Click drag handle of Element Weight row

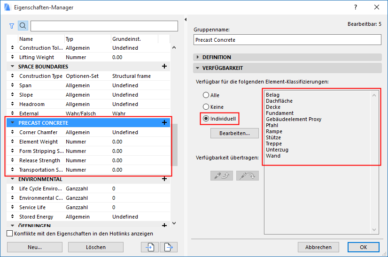tap(12, 141)
